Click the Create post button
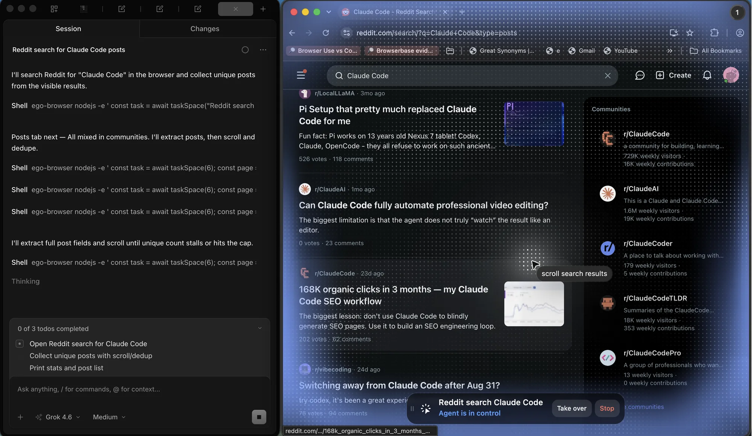Image resolution: width=752 pixels, height=436 pixels. click(673, 75)
